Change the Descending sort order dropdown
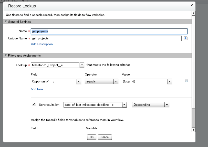Image resolution: width=208 pixels, height=147 pixels. click(150, 105)
